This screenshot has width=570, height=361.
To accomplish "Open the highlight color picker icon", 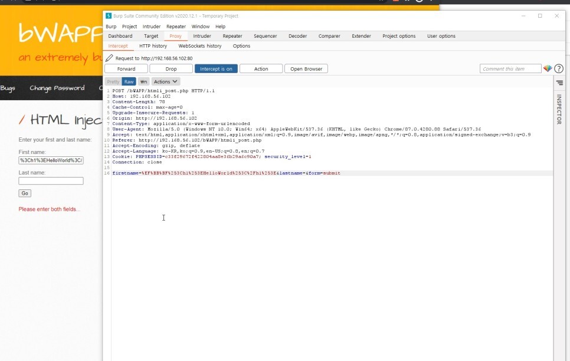I will pyautogui.click(x=548, y=68).
